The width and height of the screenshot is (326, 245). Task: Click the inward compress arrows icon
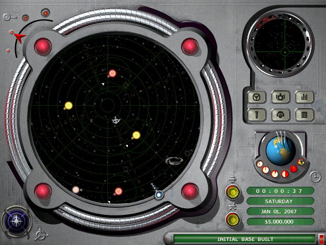232,206
